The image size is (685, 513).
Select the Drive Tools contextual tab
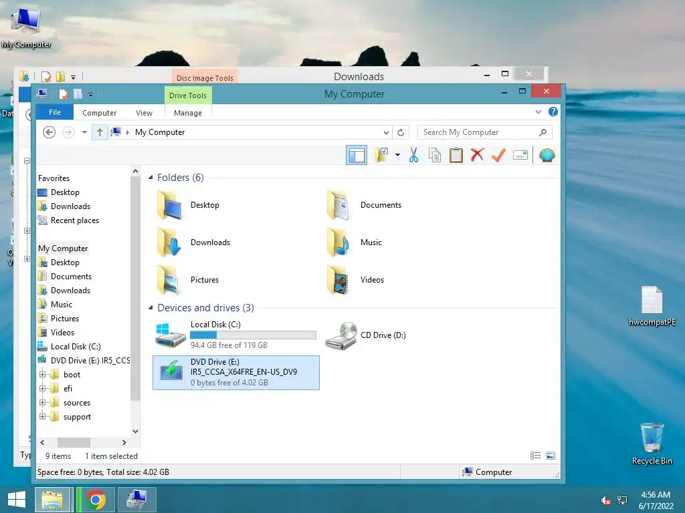[188, 96]
